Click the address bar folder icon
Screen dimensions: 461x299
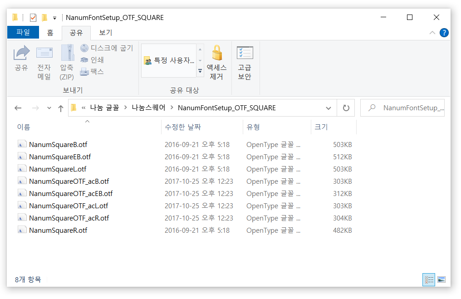tap(74, 108)
